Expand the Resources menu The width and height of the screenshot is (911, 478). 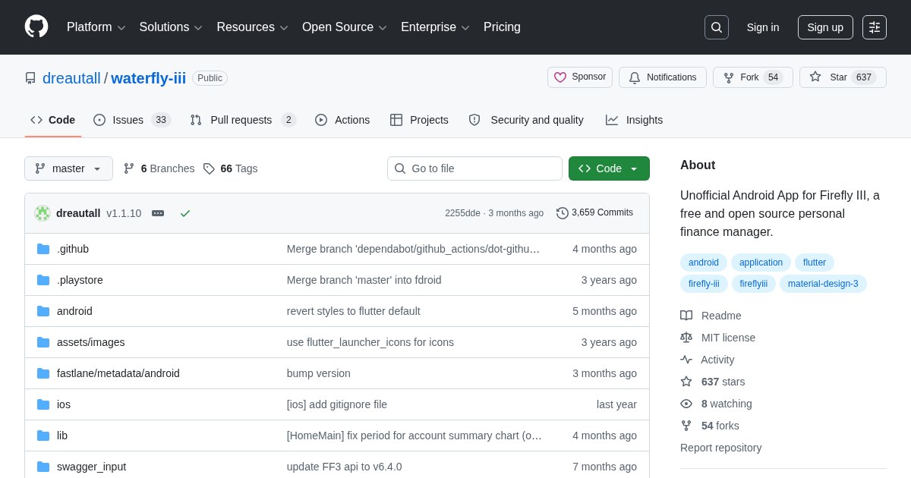[253, 27]
